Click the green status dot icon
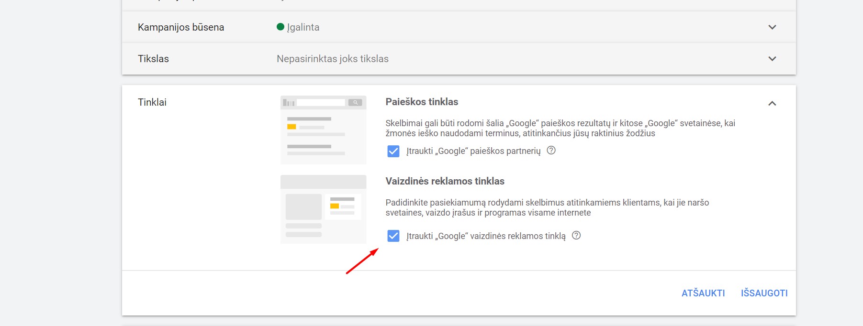Image resolution: width=863 pixels, height=326 pixels. click(x=280, y=27)
